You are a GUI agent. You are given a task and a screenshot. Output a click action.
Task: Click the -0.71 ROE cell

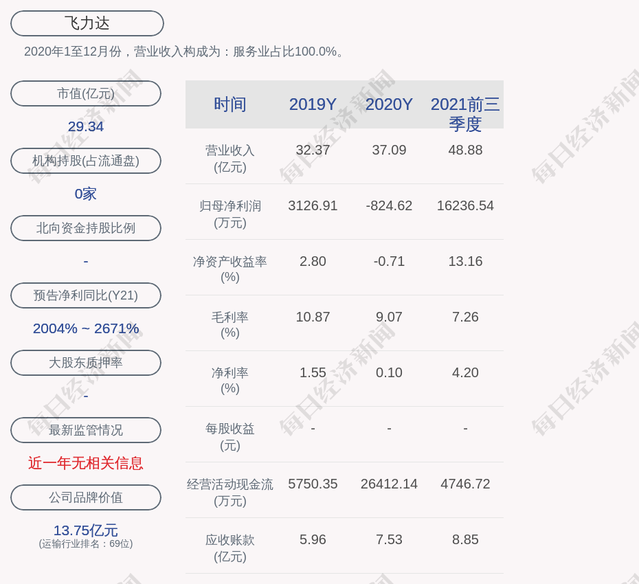[x=389, y=261]
